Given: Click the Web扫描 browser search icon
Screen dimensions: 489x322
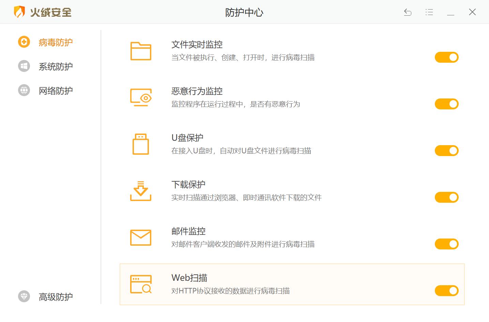Looking at the screenshot, I should pos(140,284).
